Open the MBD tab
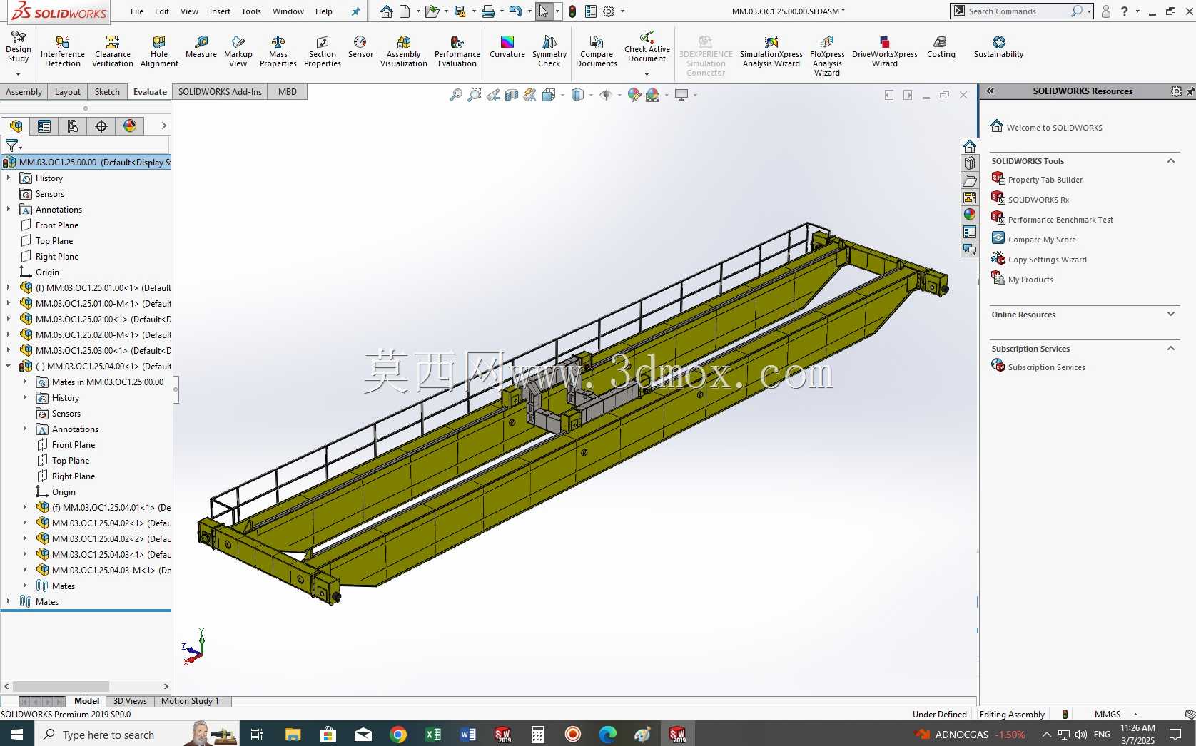Screen dimensions: 1196x746 [288, 92]
